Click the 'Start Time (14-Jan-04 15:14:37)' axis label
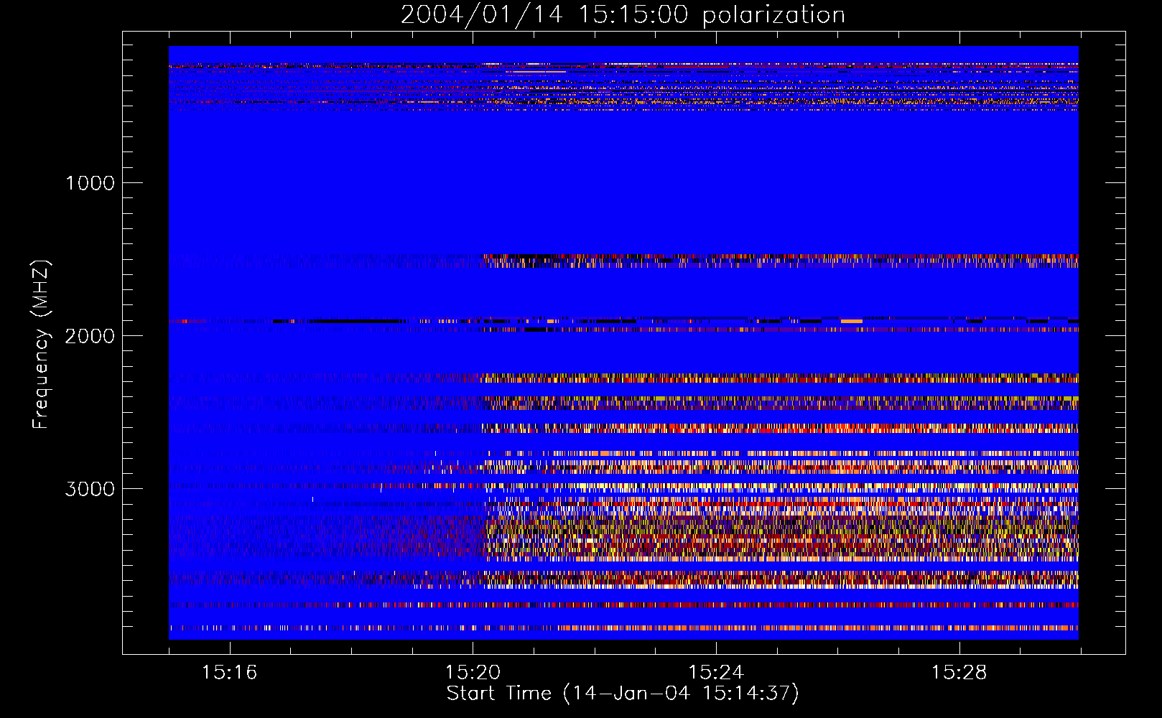Viewport: 1162px width, 718px height. 623,694
